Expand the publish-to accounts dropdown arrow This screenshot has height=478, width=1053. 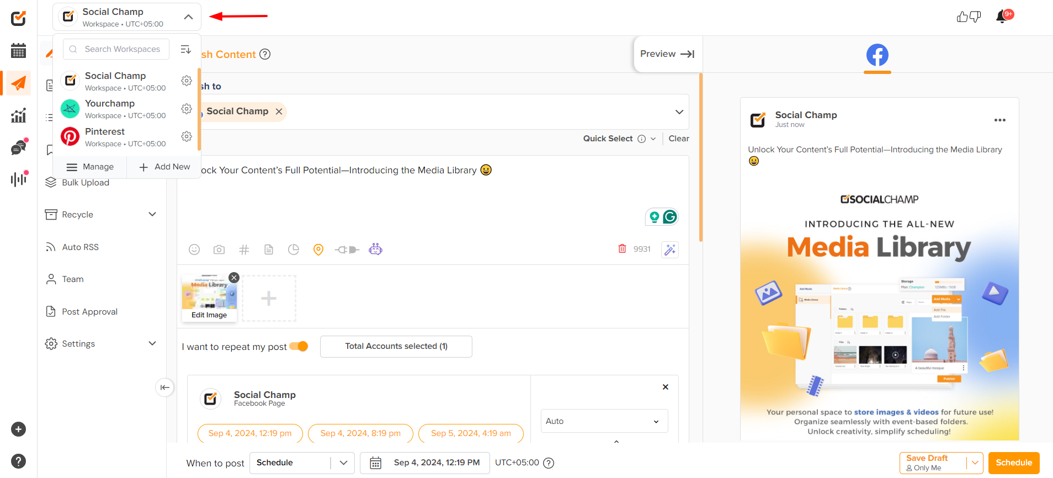(679, 111)
